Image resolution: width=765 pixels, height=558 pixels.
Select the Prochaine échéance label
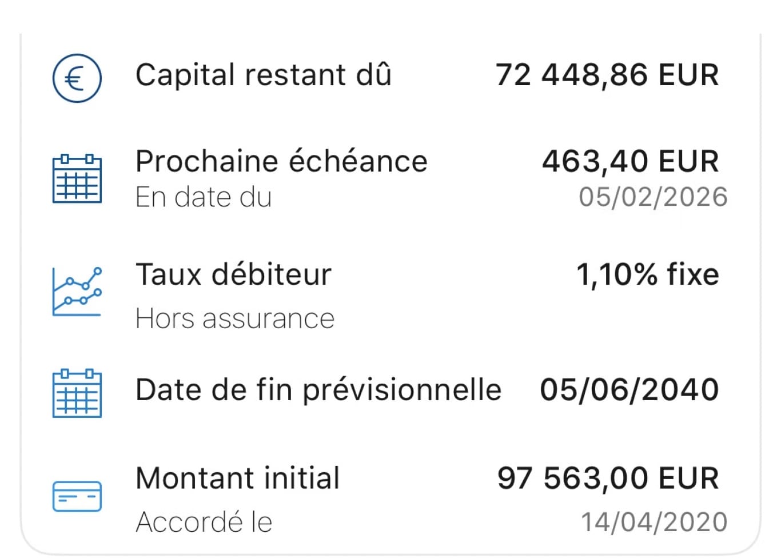click(281, 161)
